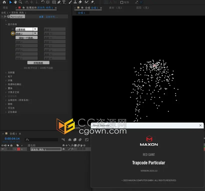Image resolution: width=205 pixels, height=191 pixels.
Task: Click the tan swatch on timeline 合成 1 tab
Action: coord(6,133)
